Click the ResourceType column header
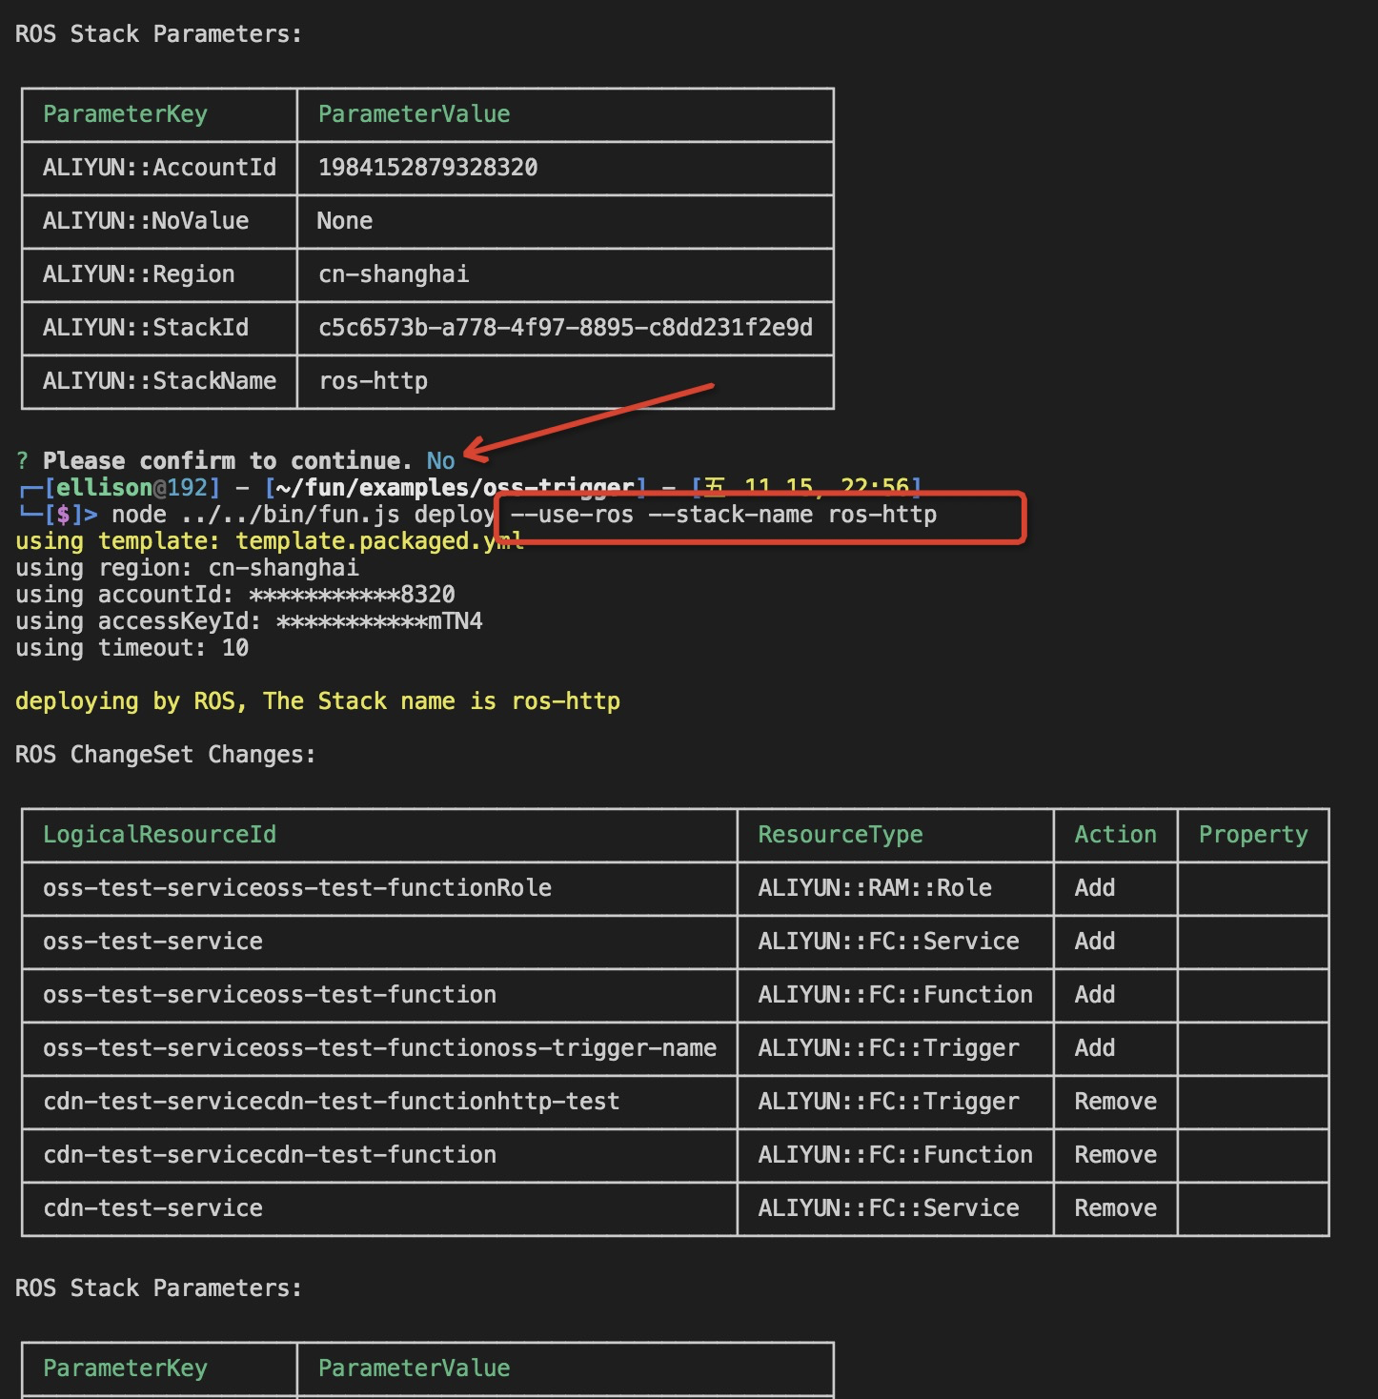 pyautogui.click(x=840, y=835)
